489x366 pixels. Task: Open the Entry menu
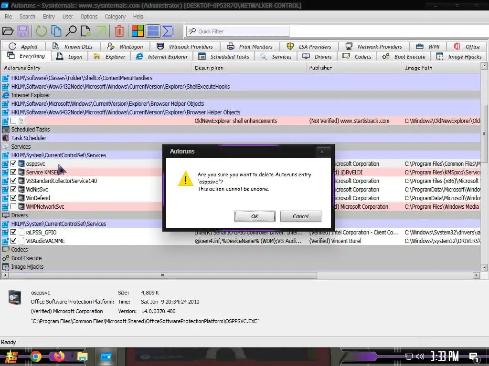point(49,17)
